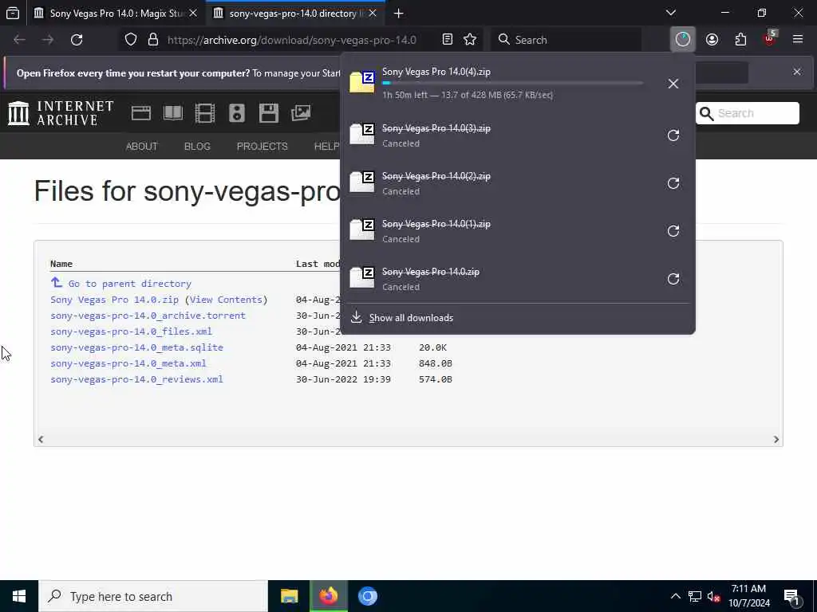The height and width of the screenshot is (612, 817).
Task: Open the Windows notification center
Action: coord(792,596)
